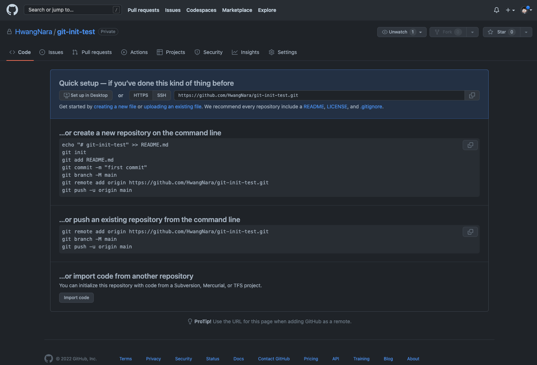537x365 pixels.
Task: Click the slash shortcut key in search
Action: coord(116,10)
